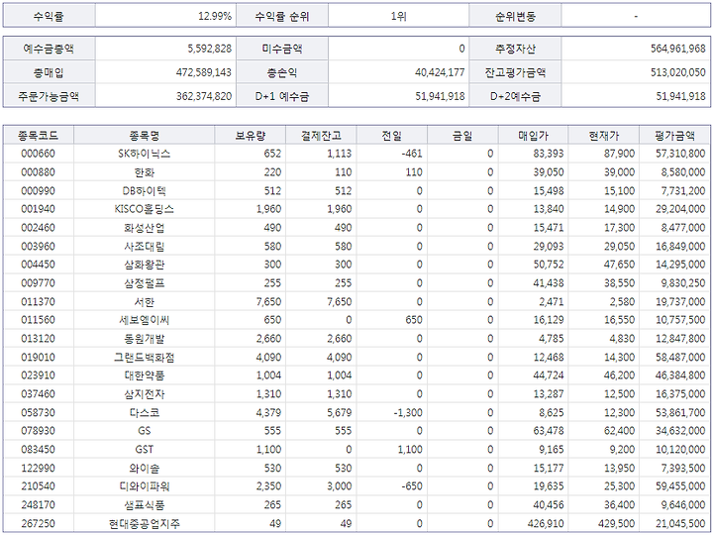Viewport: 713px width, 535px height.
Task: Click the 종목코드 column header
Action: 39,136
